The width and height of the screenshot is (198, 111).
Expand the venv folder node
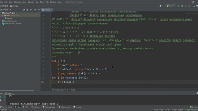tap(2, 16)
